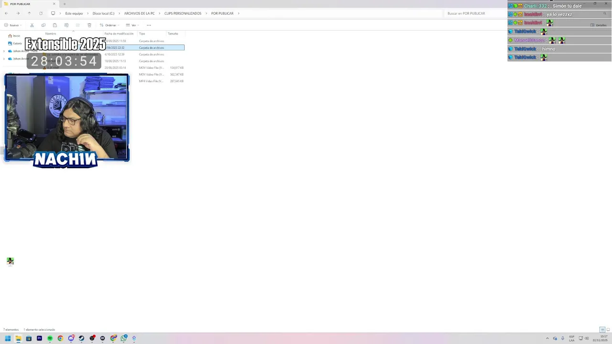Switch to details list view icon in status bar

602,330
